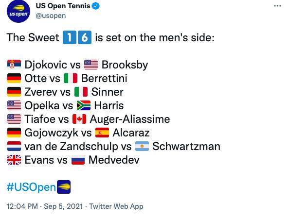The width and height of the screenshot is (289, 218).
Task: Open the three-dot tweet options menu
Action: pos(277,6)
